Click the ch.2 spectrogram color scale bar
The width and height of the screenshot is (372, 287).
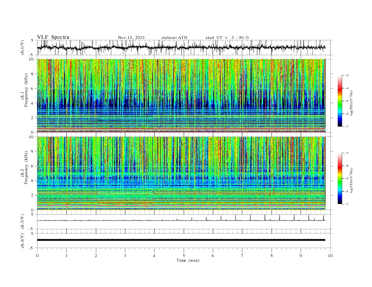click(x=340, y=178)
